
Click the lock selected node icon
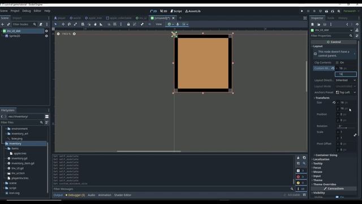(128, 24)
